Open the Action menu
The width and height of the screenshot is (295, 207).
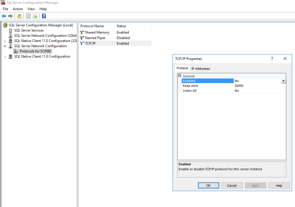tap(18, 9)
